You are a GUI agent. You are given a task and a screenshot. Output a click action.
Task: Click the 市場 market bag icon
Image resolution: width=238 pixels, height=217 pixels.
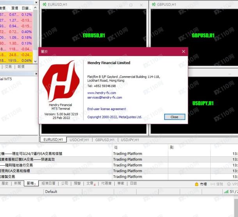coord(197,184)
